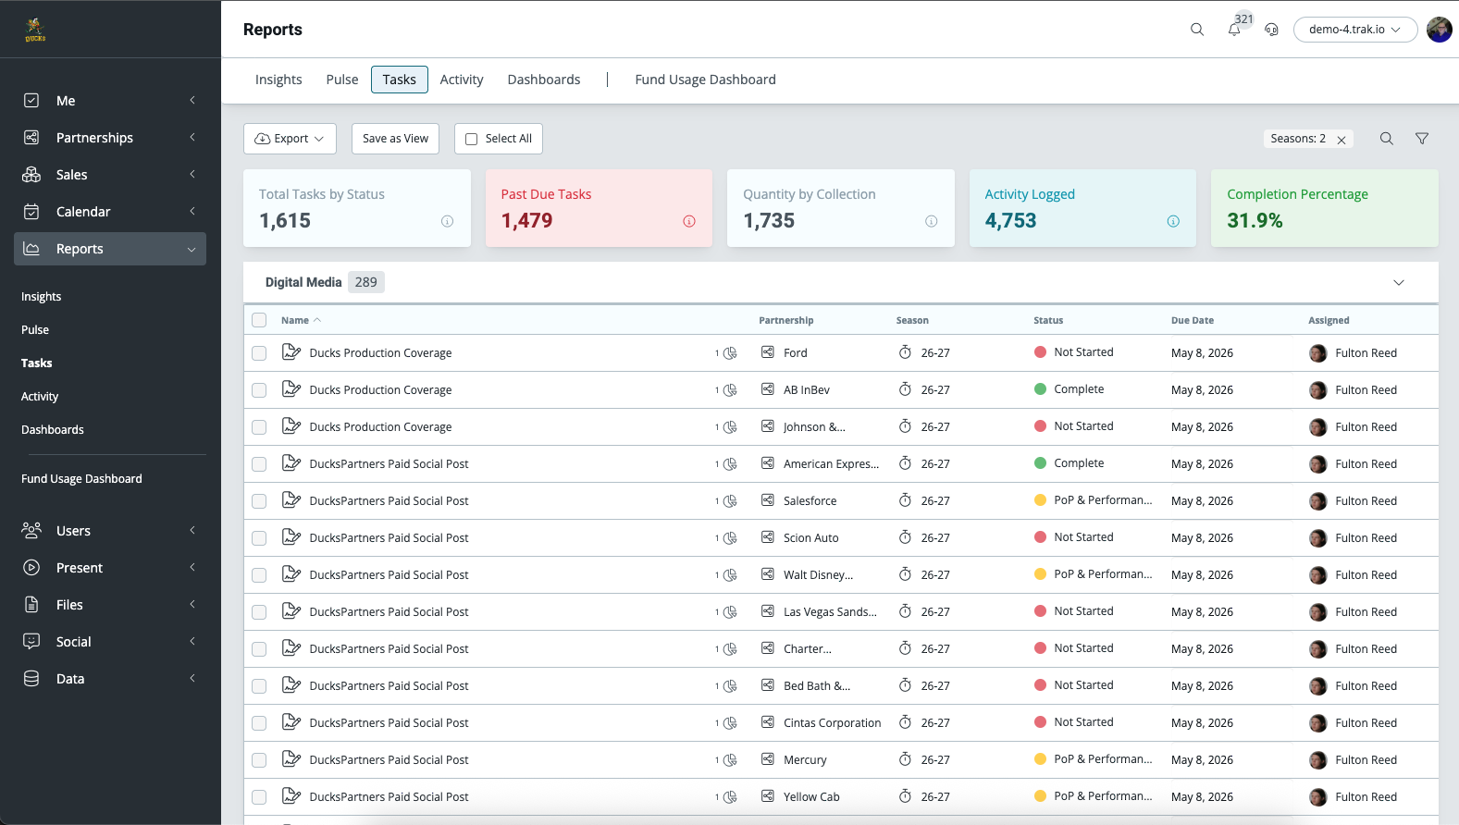Switch to the Dashboards tab
1459x825 pixels.
544,80
